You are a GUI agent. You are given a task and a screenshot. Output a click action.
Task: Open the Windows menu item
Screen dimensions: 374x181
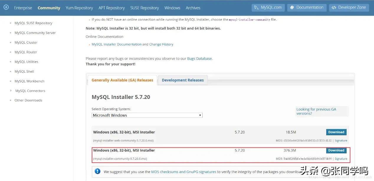click(172, 8)
